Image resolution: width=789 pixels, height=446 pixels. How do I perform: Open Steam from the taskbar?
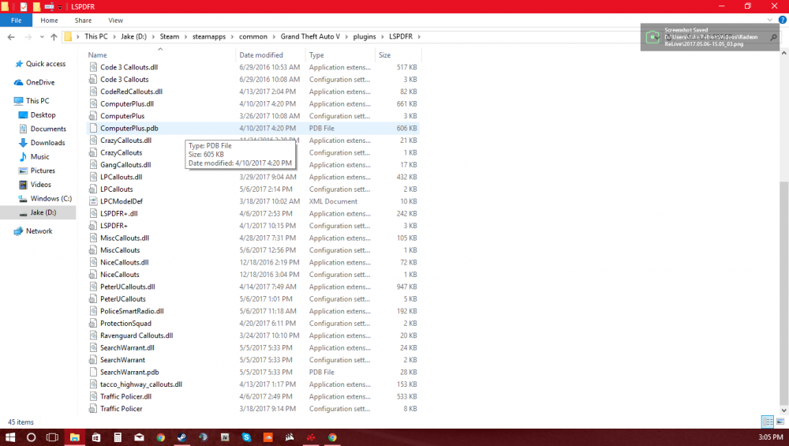(x=181, y=437)
